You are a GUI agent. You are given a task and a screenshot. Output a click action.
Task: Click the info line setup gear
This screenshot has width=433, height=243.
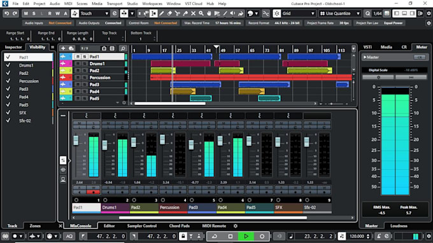tap(429, 23)
